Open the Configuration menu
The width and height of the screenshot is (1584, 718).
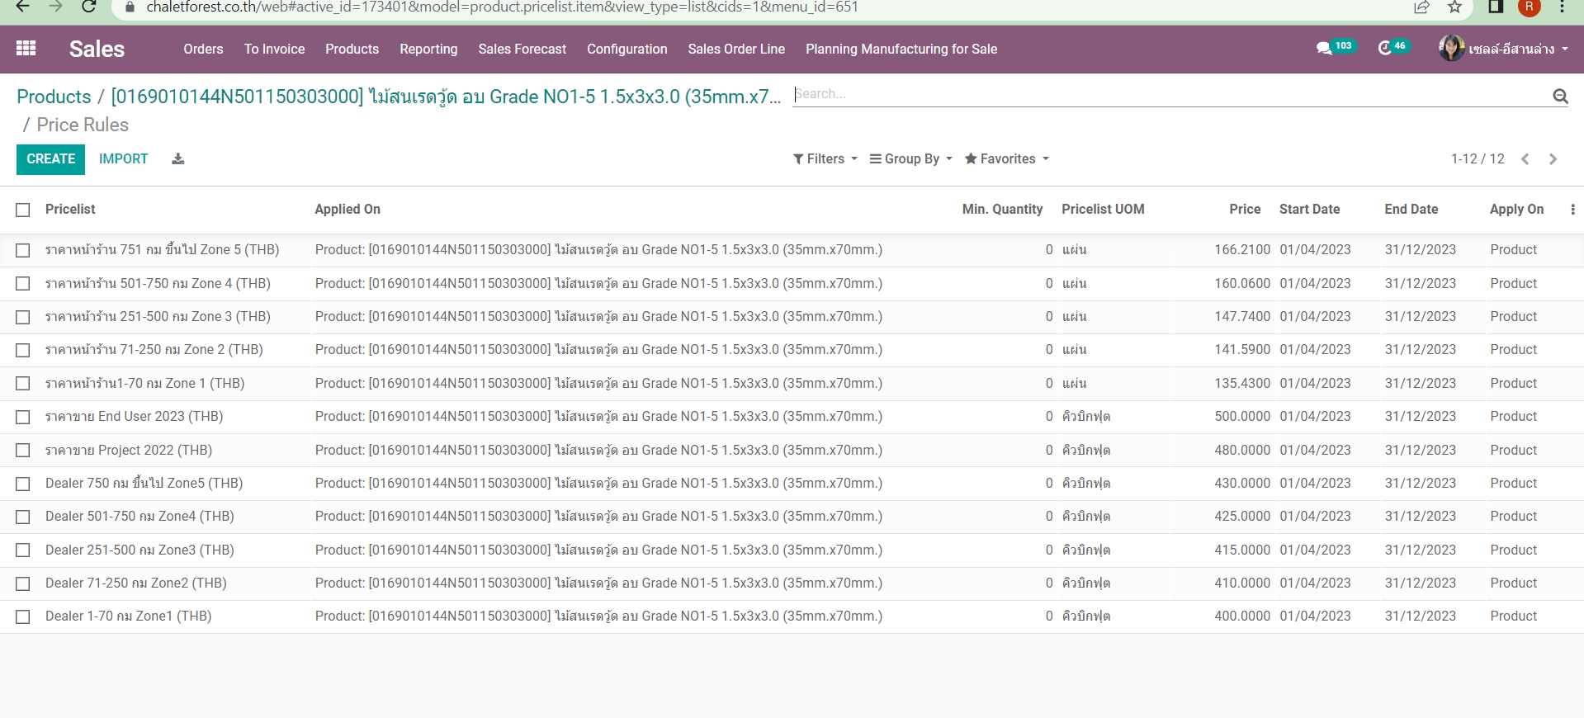(x=627, y=50)
